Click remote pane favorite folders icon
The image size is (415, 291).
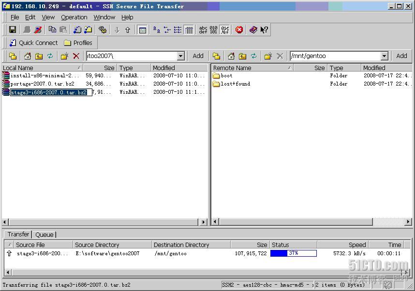[216, 56]
